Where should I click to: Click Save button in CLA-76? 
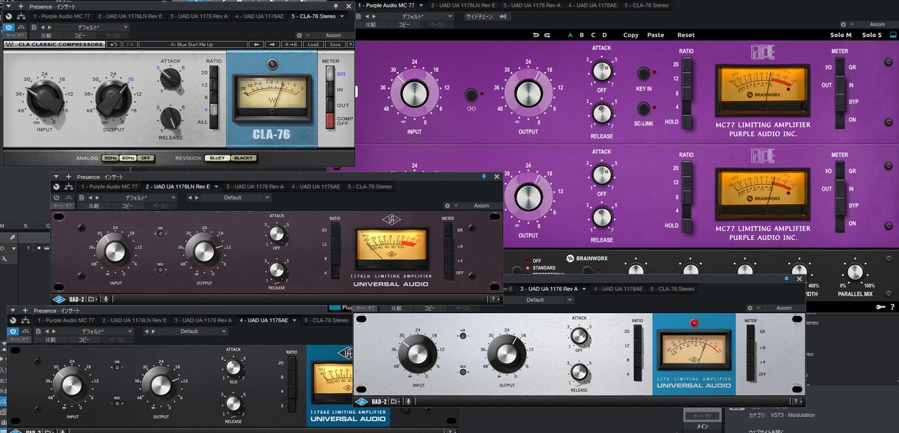click(335, 44)
